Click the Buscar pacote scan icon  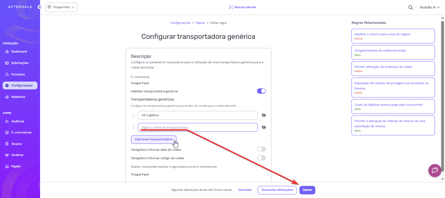point(231,7)
